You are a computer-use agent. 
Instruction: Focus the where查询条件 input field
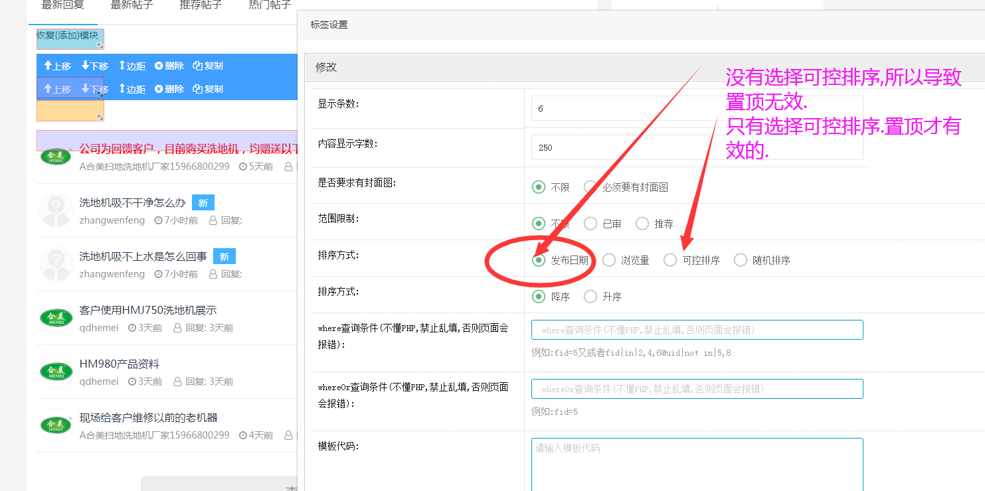pyautogui.click(x=697, y=330)
